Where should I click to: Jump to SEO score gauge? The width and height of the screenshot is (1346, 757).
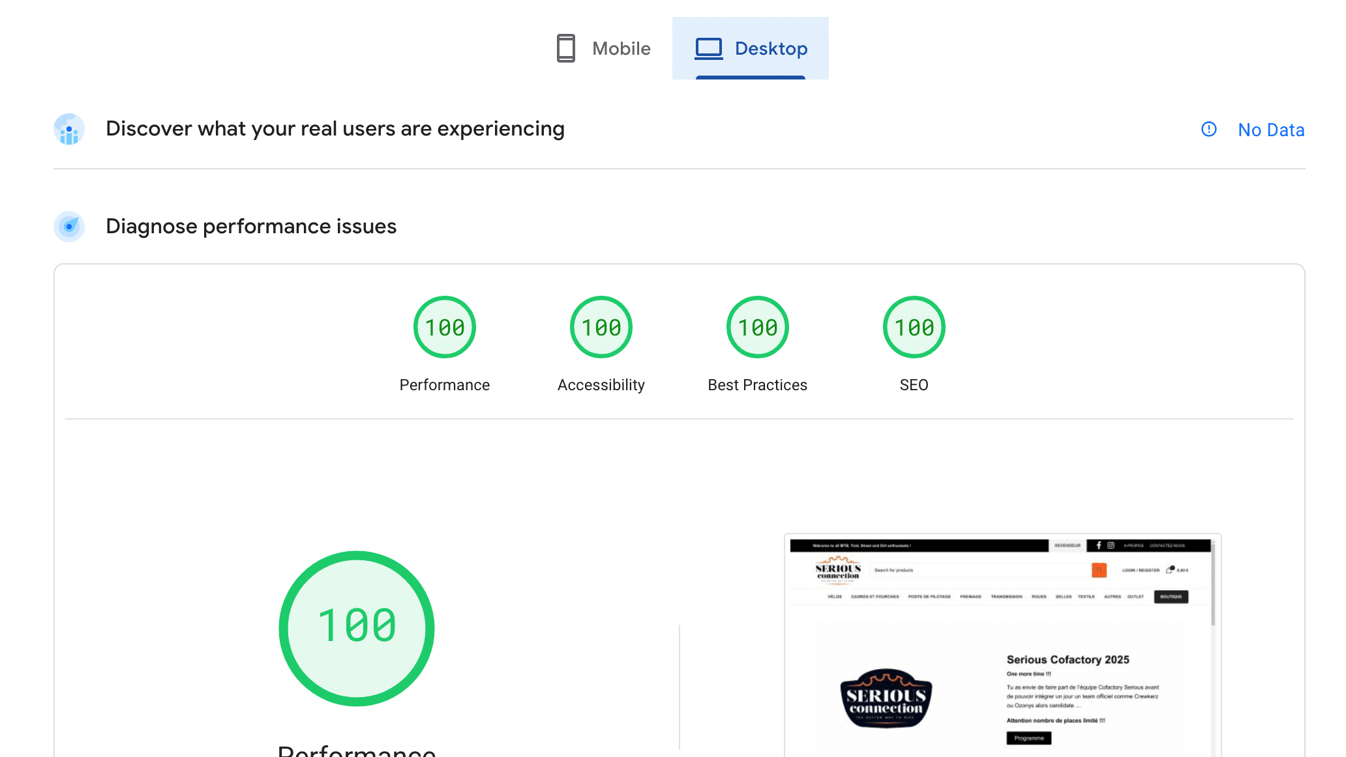click(x=914, y=327)
